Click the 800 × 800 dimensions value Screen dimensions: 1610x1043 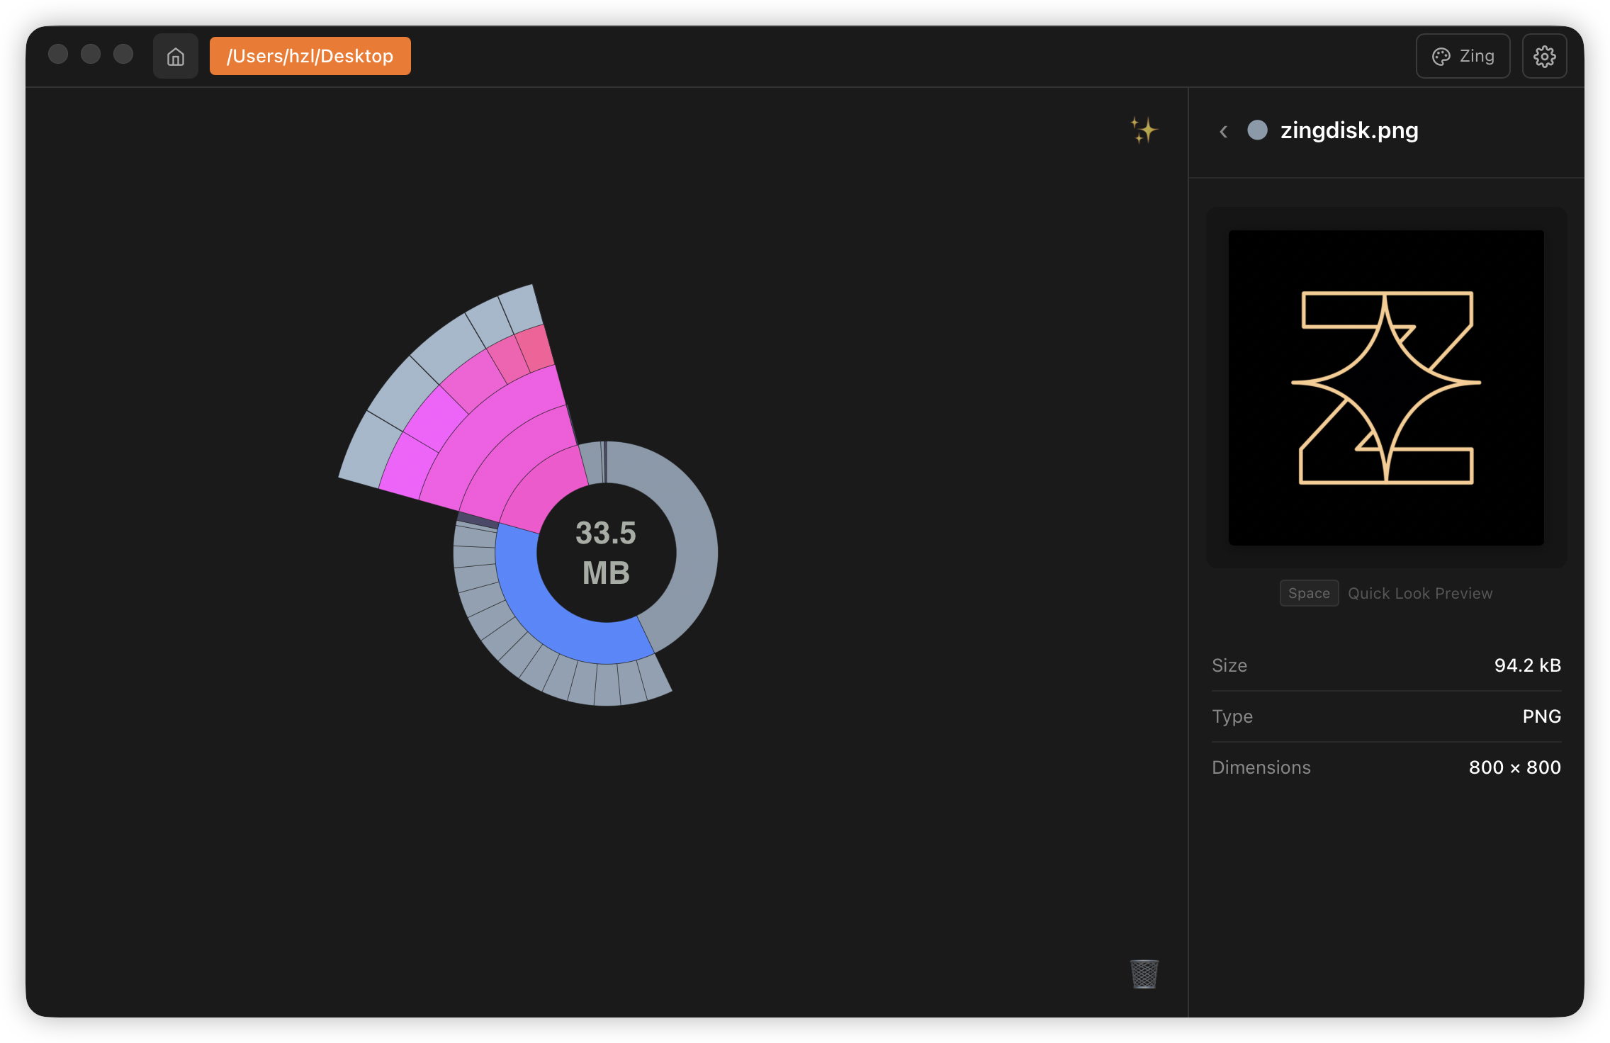pyautogui.click(x=1514, y=767)
